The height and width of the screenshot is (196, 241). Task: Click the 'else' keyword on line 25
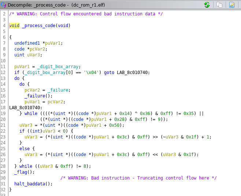pyautogui.click(x=25, y=149)
